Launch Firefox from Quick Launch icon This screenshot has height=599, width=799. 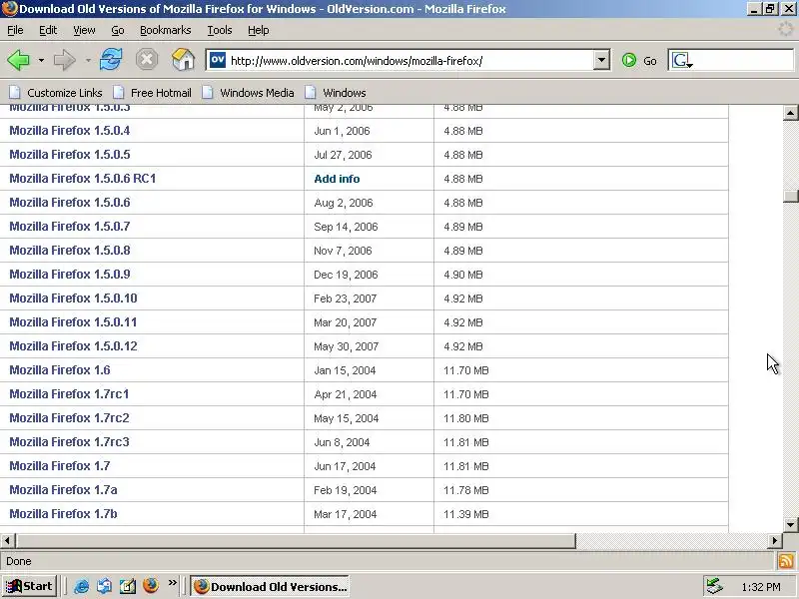tap(151, 586)
